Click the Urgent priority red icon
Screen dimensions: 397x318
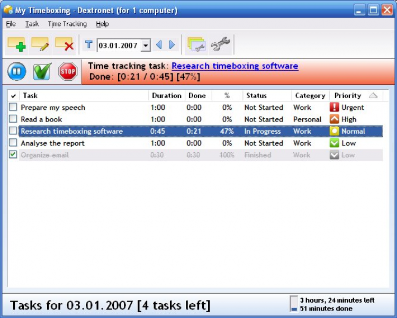click(x=334, y=107)
